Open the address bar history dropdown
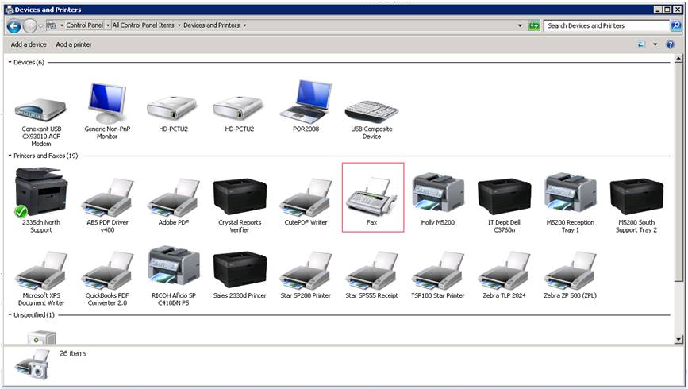 [520, 25]
